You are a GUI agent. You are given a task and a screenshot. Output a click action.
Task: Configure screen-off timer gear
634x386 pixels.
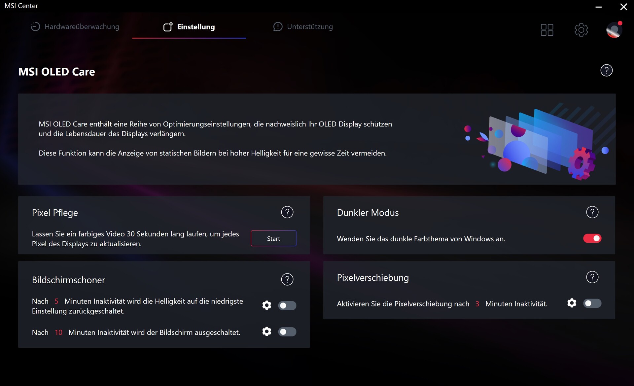tap(266, 332)
